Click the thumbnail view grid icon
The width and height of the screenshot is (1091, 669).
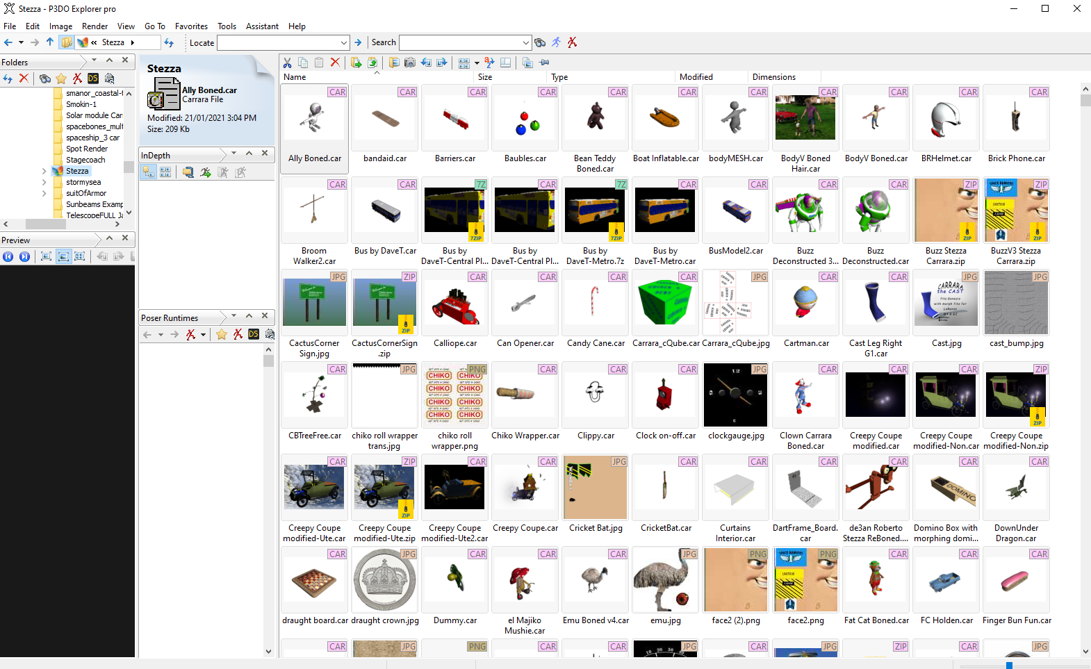[464, 63]
